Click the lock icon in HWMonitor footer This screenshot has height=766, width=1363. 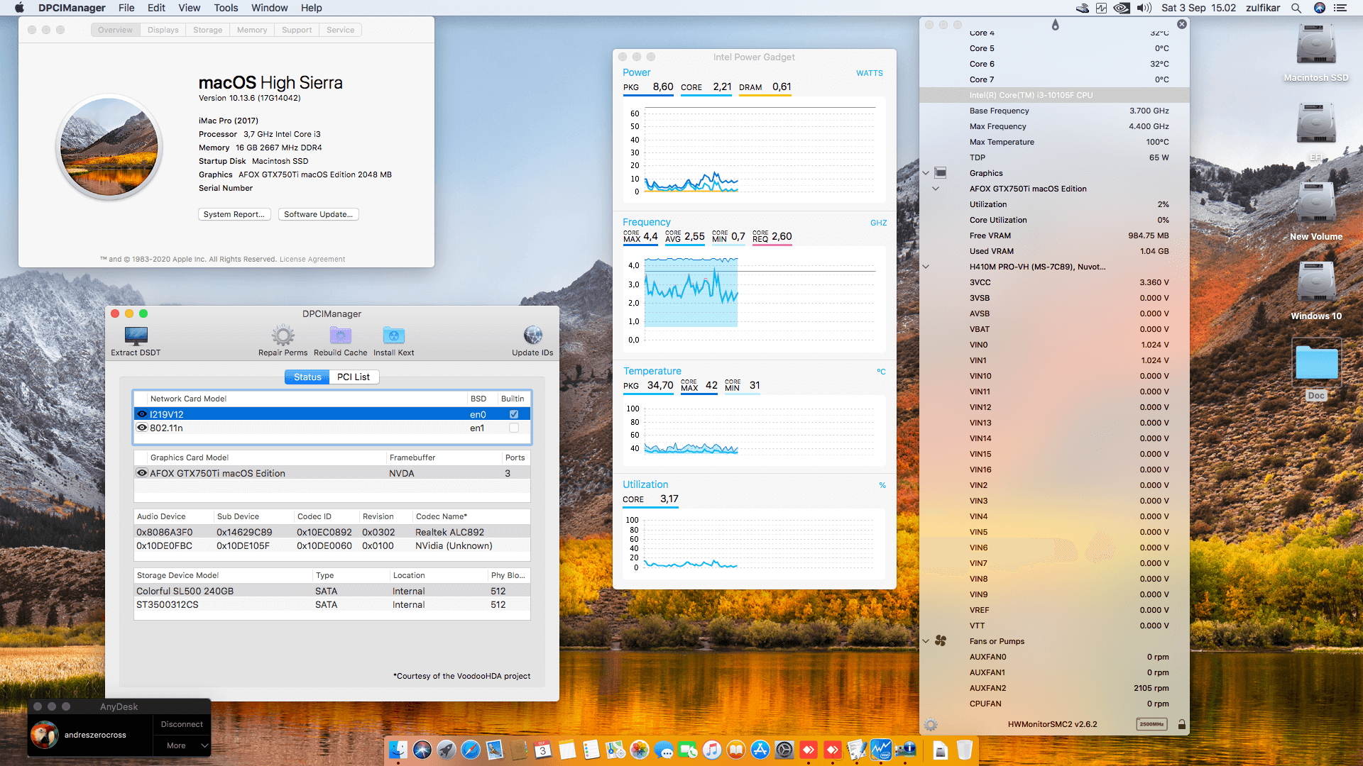coord(1182,724)
